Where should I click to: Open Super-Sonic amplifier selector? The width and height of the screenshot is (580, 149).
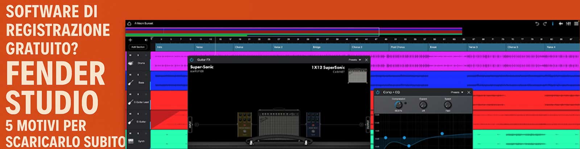[202, 69]
